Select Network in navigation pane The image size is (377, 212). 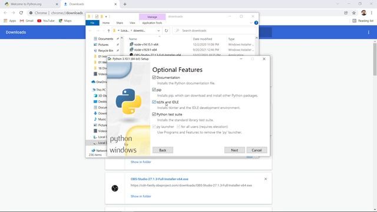click(99, 151)
